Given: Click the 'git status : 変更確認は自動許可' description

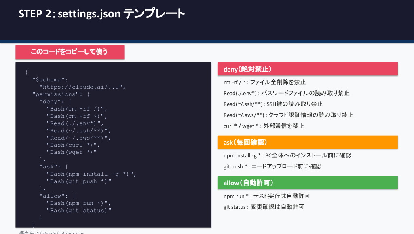Looking at the screenshot, I should tap(264, 207).
